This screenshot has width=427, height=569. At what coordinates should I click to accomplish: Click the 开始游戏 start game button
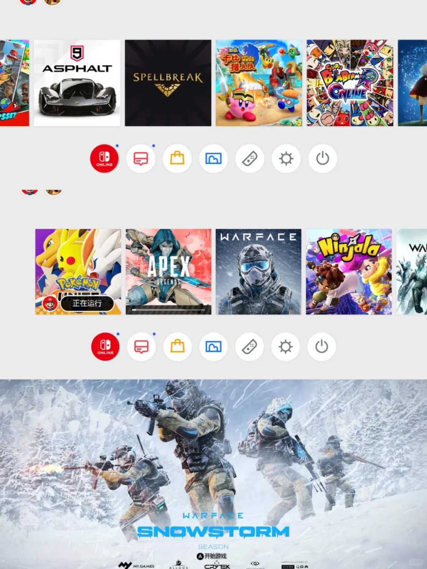point(212,556)
